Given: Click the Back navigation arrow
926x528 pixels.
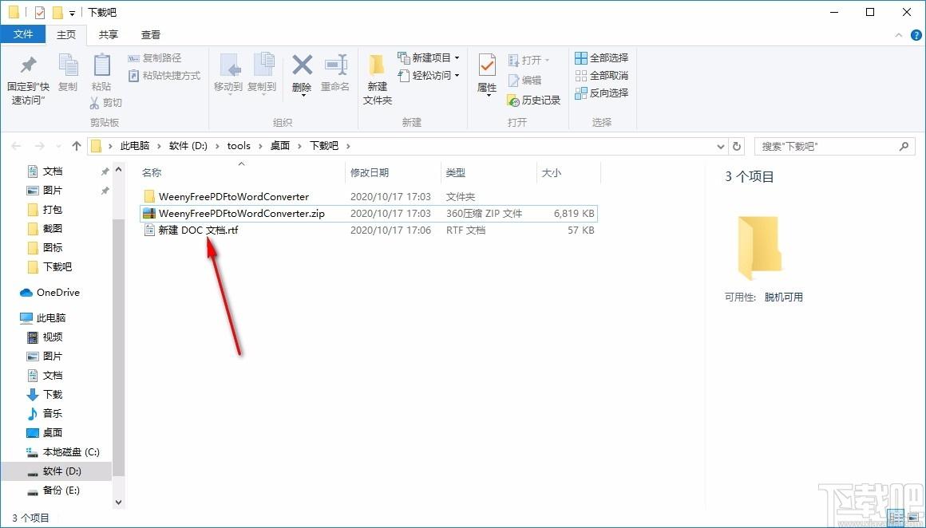Looking at the screenshot, I should (x=16, y=146).
